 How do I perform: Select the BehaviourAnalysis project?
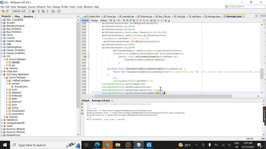[15, 26]
